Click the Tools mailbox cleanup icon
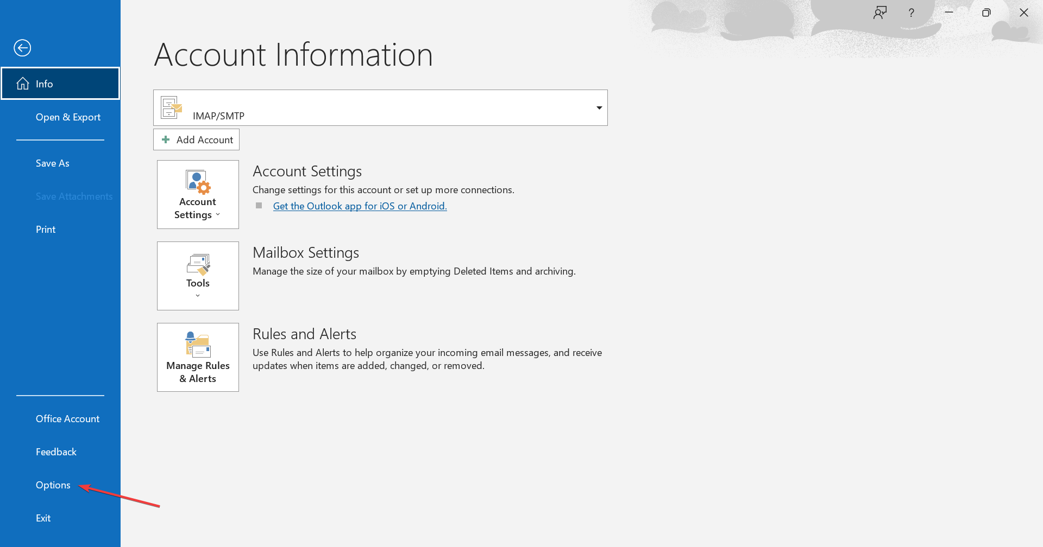 click(197, 263)
